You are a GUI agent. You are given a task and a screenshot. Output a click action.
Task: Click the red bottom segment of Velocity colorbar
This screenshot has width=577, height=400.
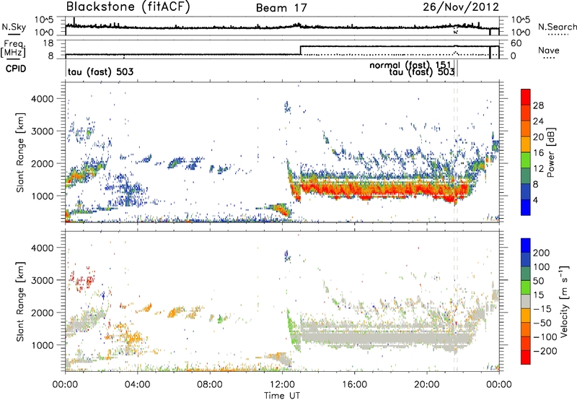[526, 357]
